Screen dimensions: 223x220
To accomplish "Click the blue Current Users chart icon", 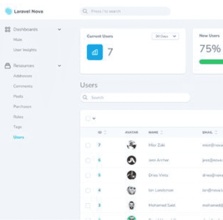I will click(x=95, y=52).
